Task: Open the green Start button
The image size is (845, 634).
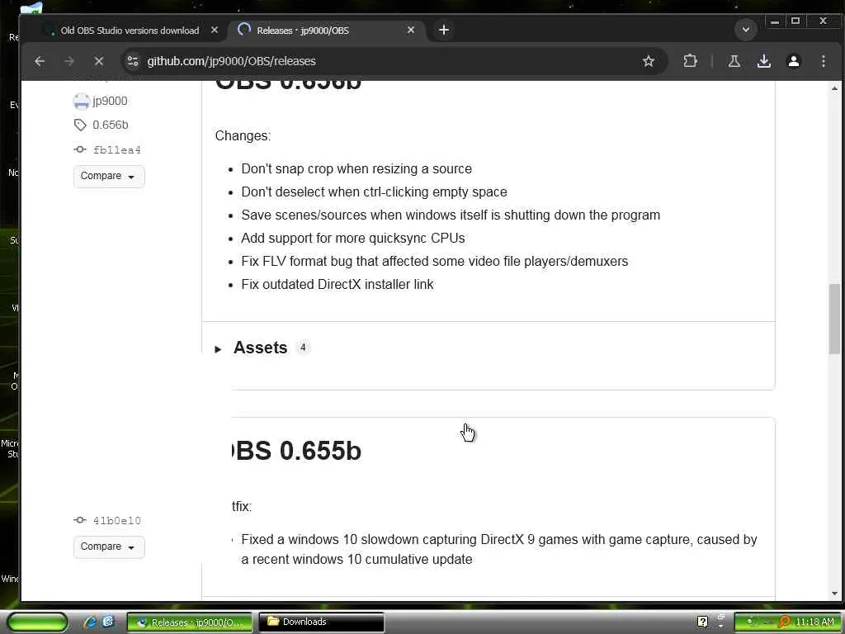Action: pyautogui.click(x=36, y=622)
